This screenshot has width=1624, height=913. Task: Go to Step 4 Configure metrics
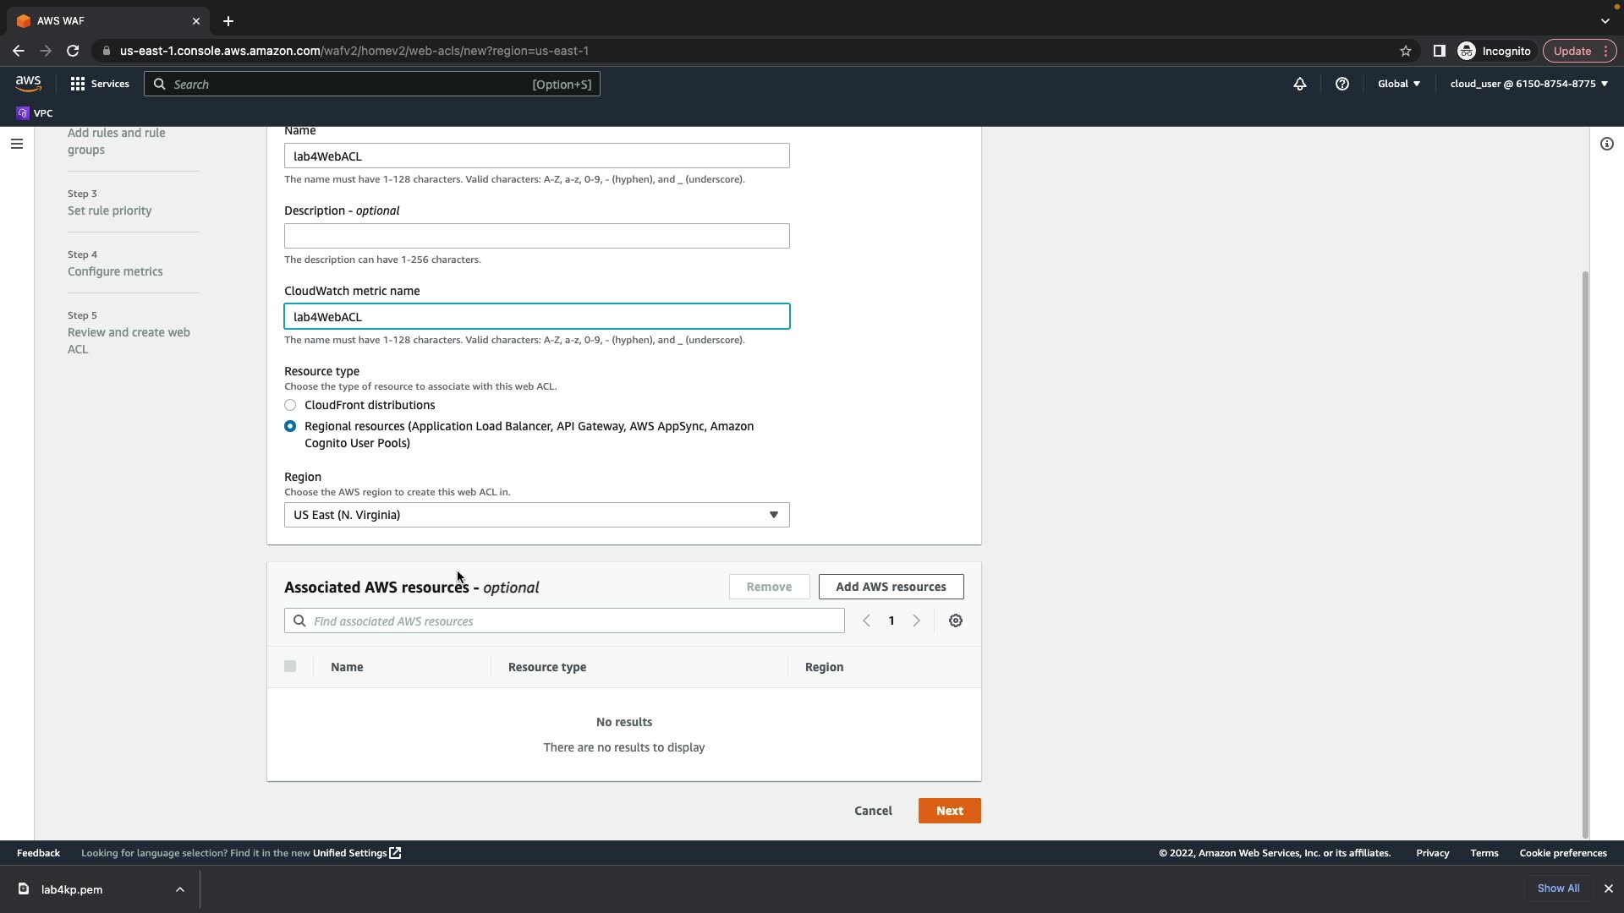tap(115, 271)
